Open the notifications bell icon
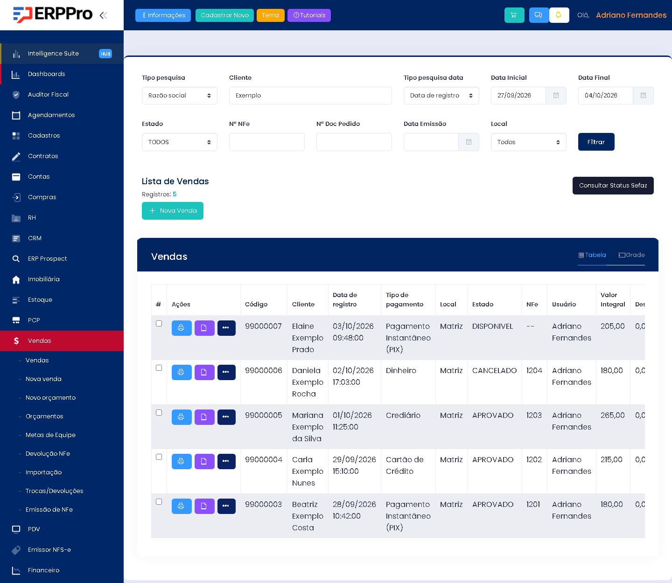 (559, 15)
